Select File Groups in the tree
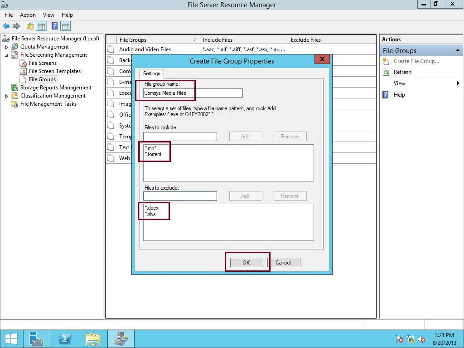The image size is (464, 348). [42, 79]
